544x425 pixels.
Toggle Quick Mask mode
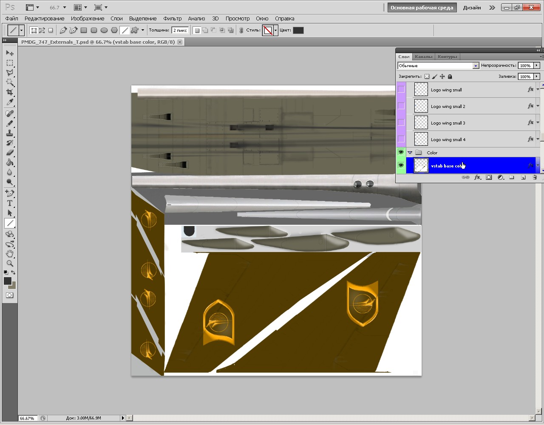tap(10, 295)
